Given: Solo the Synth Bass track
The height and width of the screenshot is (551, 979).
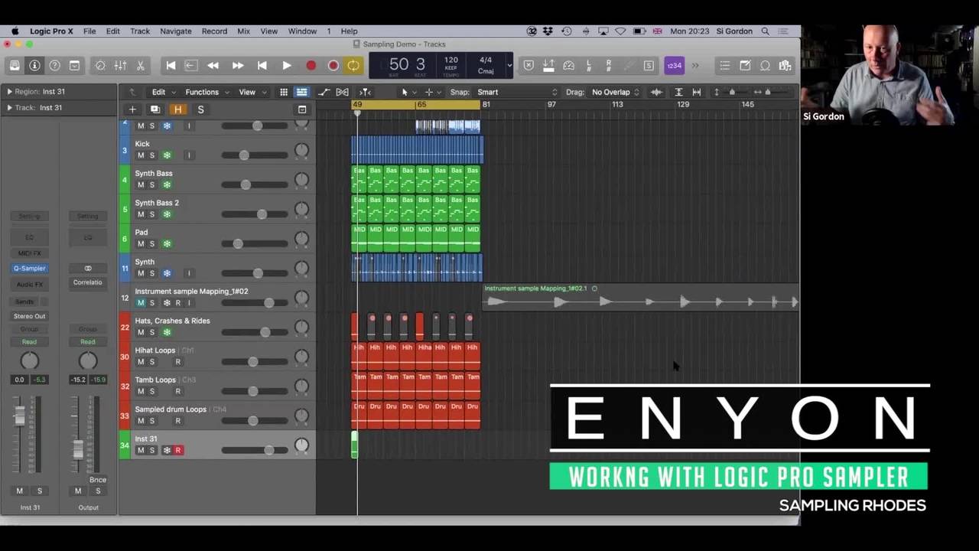Looking at the screenshot, I should point(152,184).
